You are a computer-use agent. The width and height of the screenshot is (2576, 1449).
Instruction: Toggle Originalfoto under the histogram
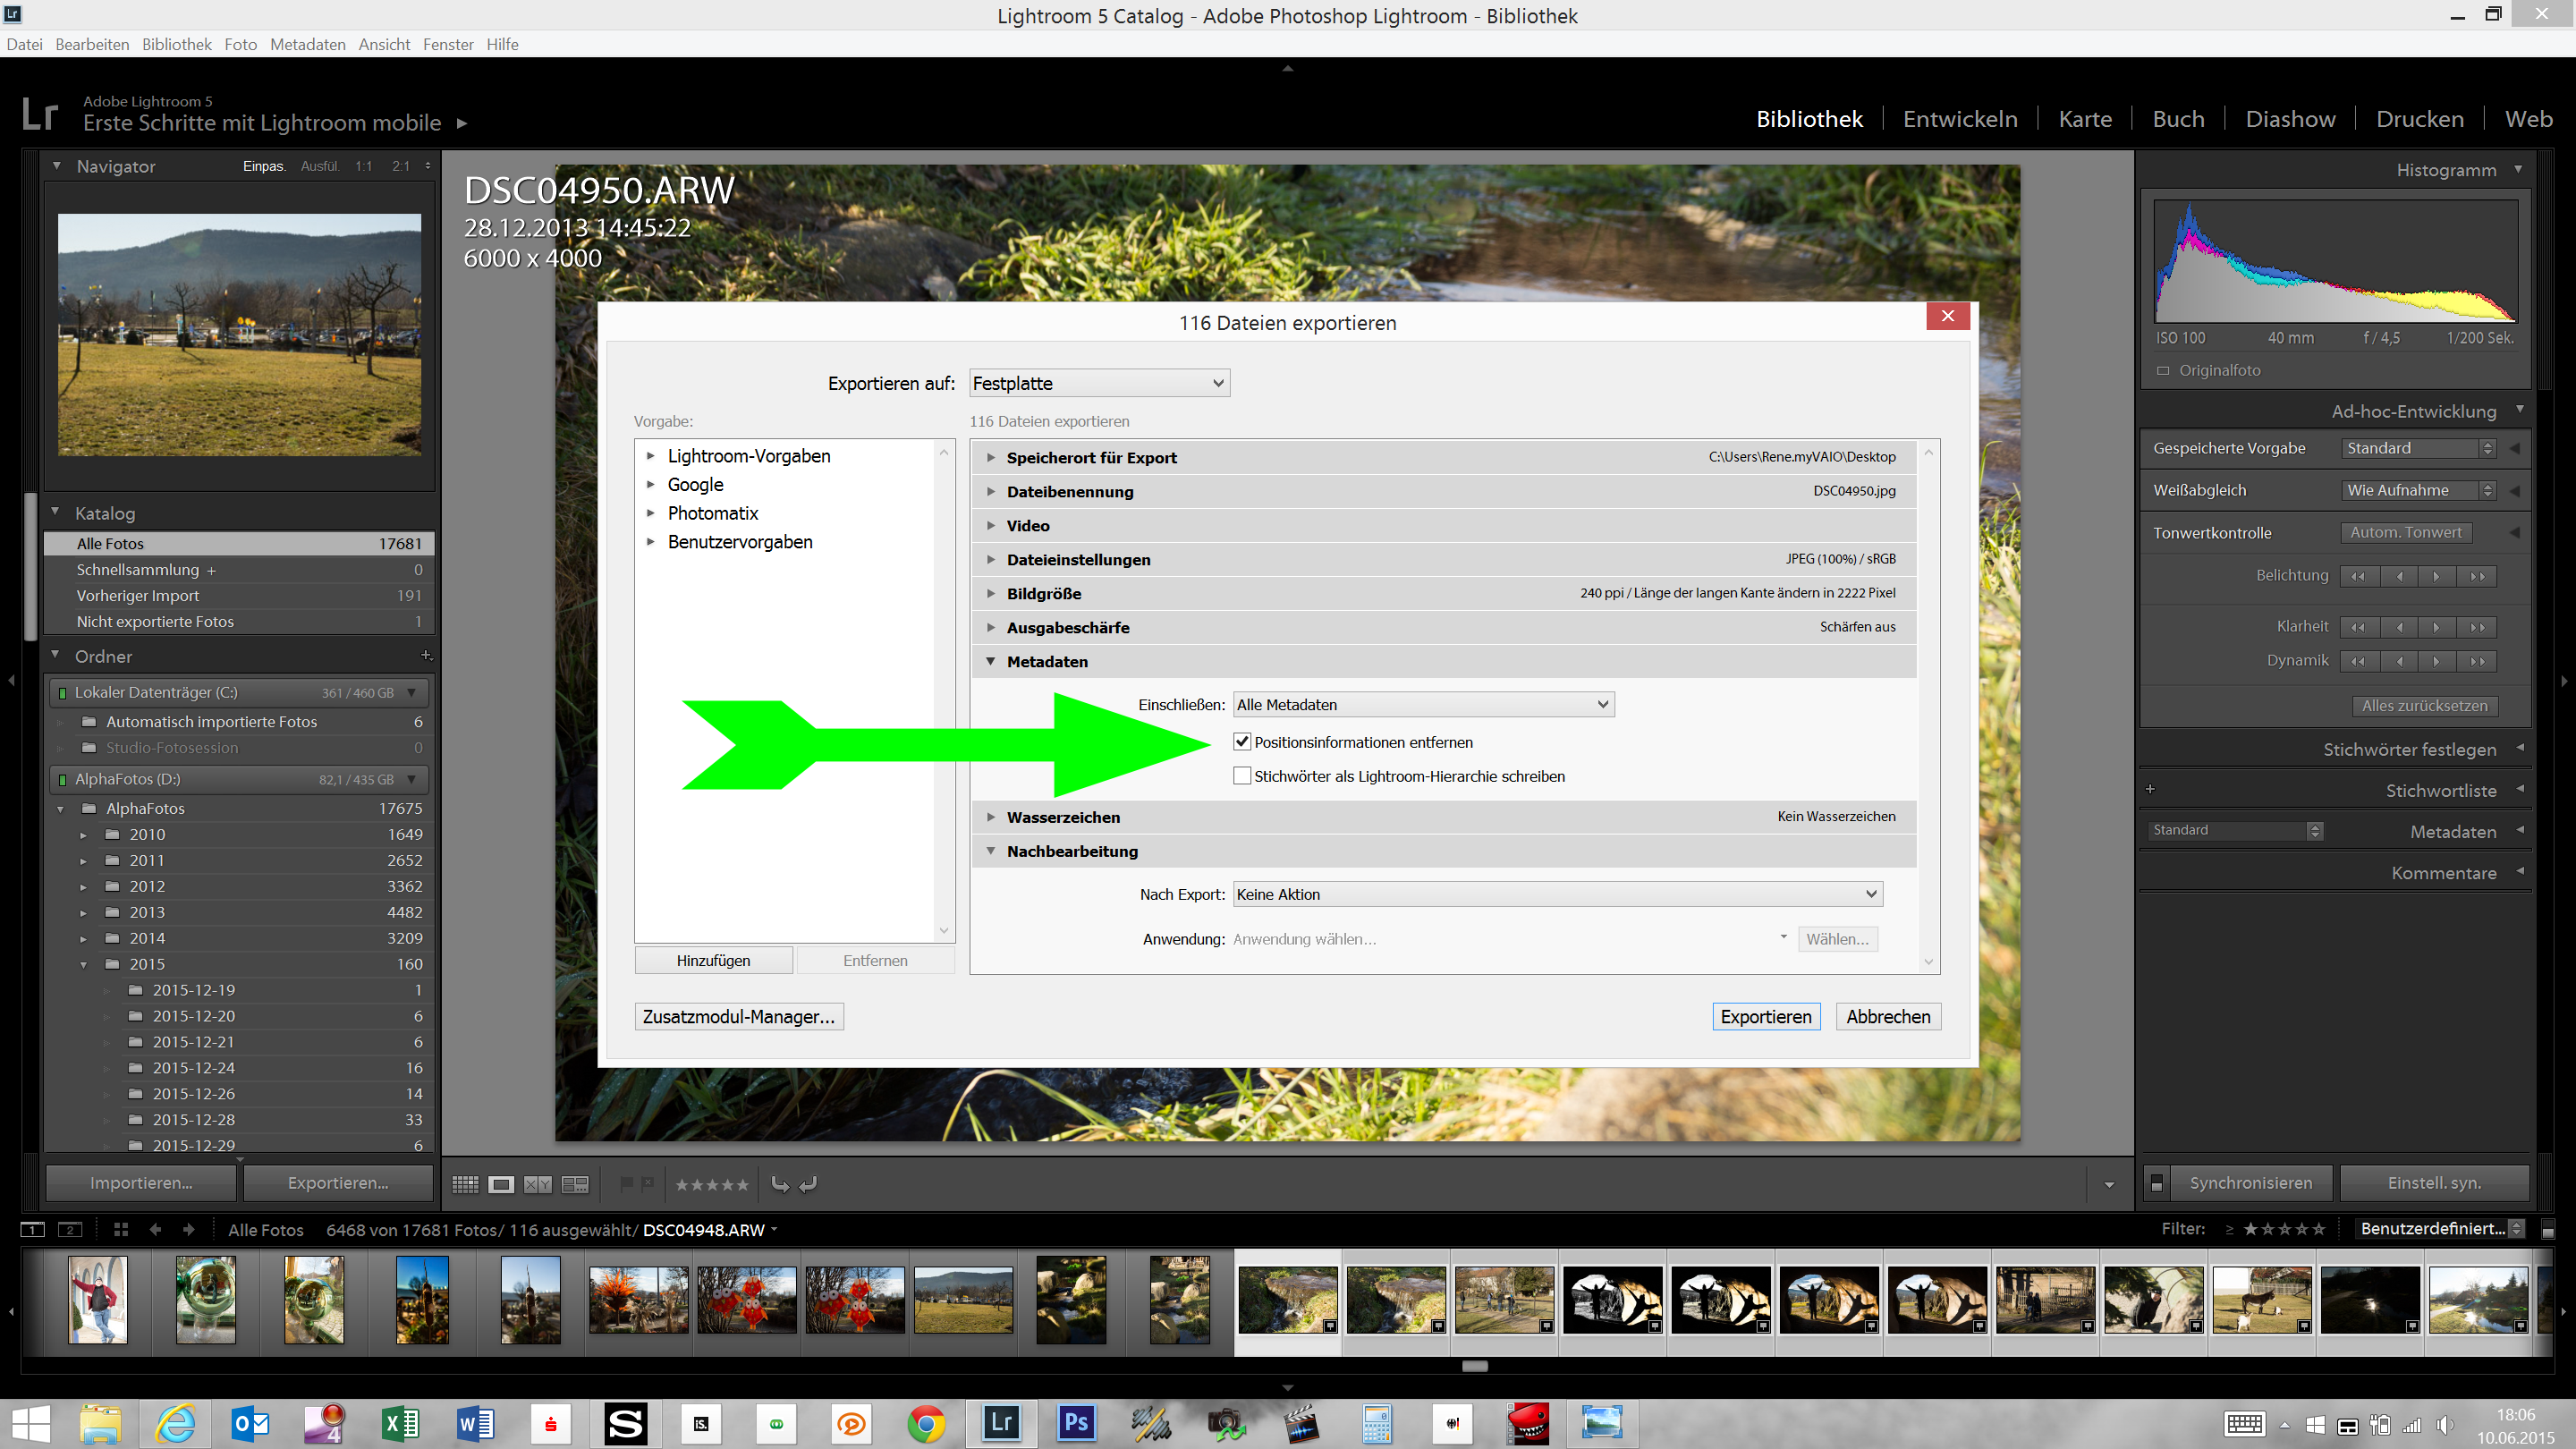2161,370
